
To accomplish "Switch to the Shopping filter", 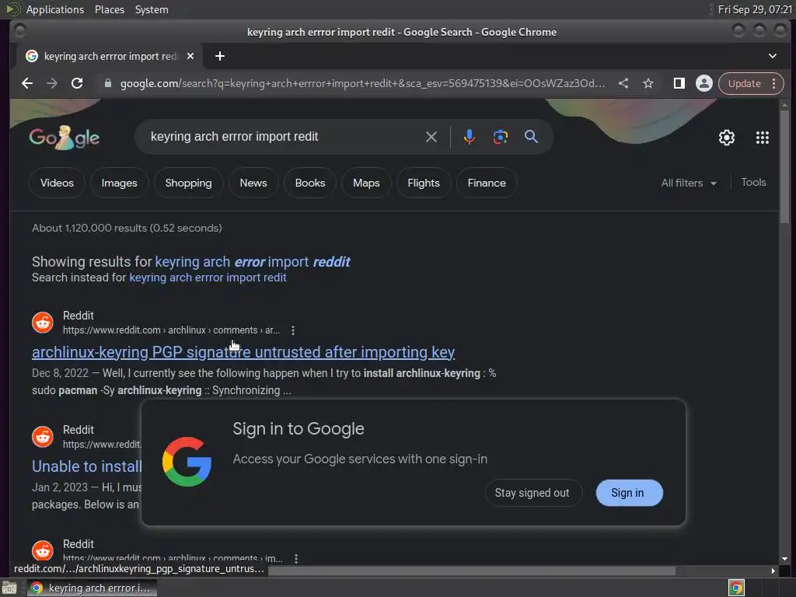I will [x=188, y=183].
